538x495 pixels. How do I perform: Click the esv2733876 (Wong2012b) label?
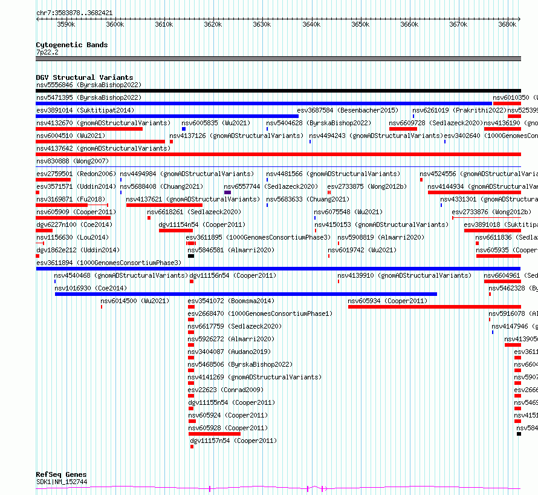tap(491, 212)
